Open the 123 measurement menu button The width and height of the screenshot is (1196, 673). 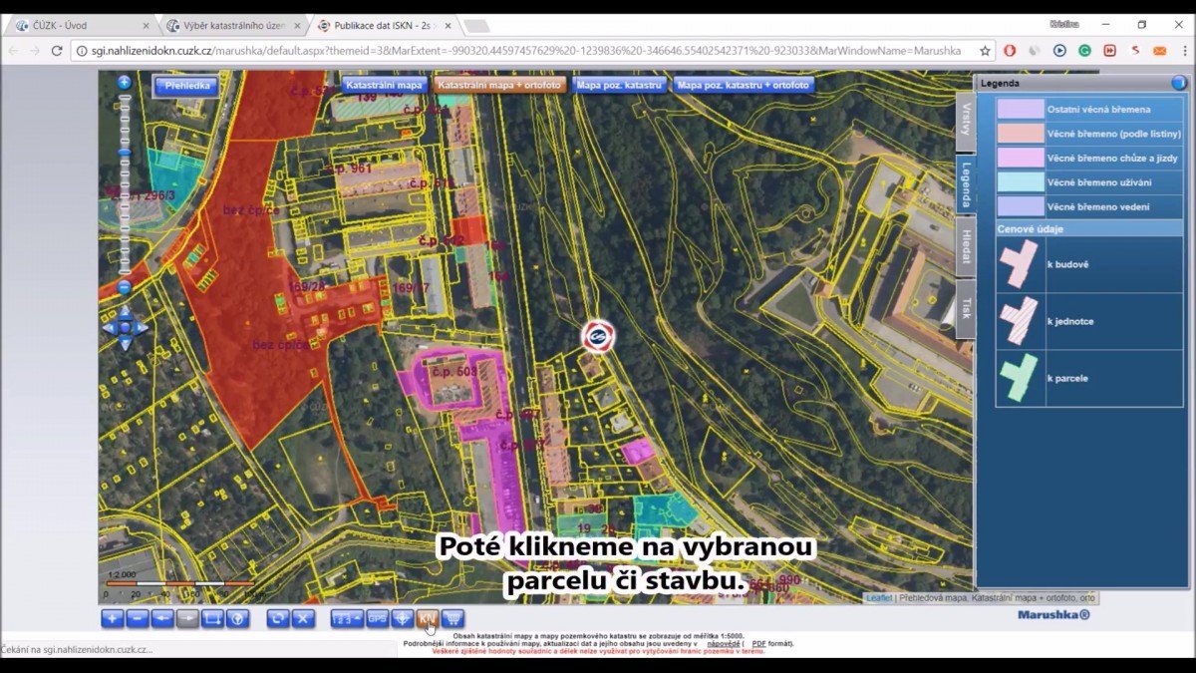(348, 618)
